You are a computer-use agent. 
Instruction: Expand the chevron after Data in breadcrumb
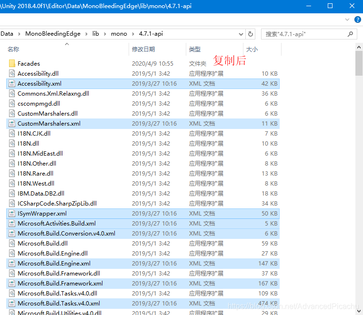point(19,34)
